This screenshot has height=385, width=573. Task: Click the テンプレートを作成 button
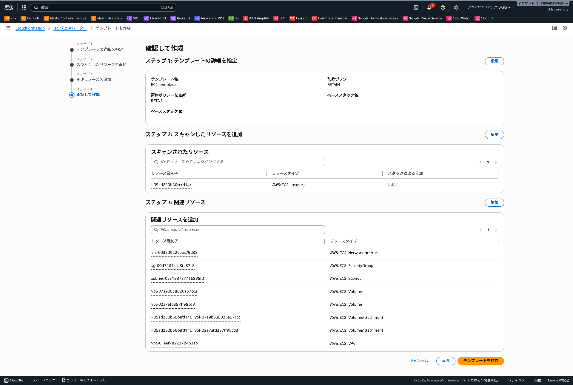pyautogui.click(x=480, y=361)
